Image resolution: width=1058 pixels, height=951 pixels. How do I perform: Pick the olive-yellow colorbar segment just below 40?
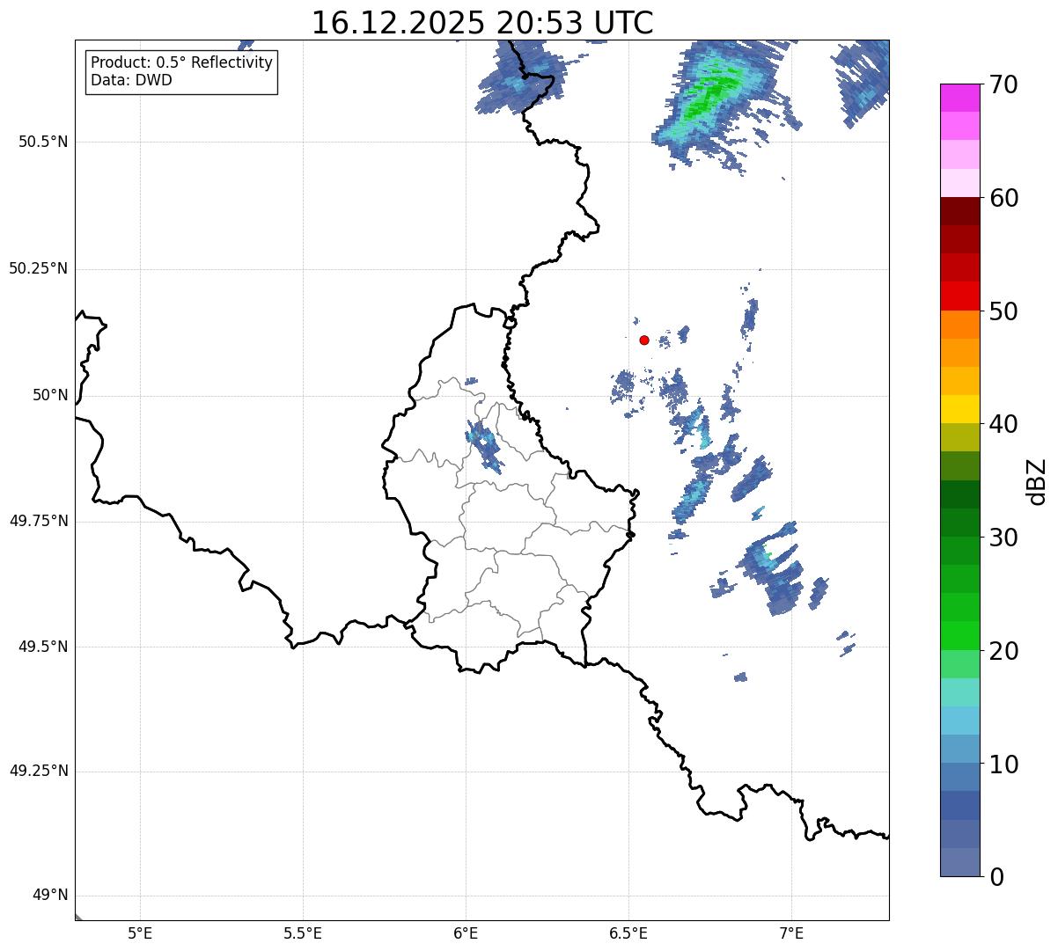pos(960,438)
